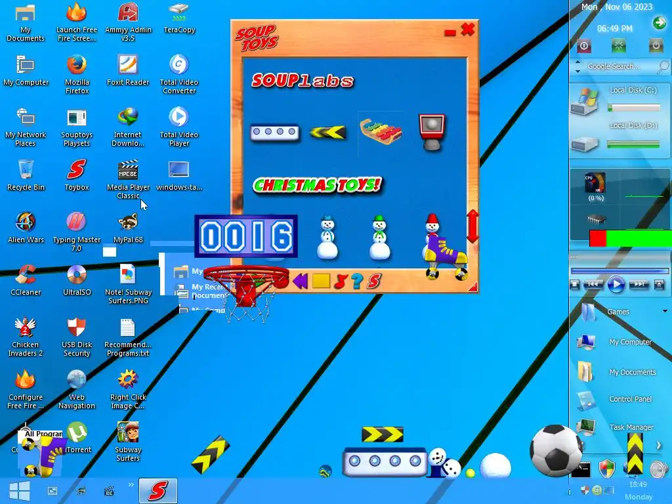Open USB Disk Security icon

[x=77, y=337]
